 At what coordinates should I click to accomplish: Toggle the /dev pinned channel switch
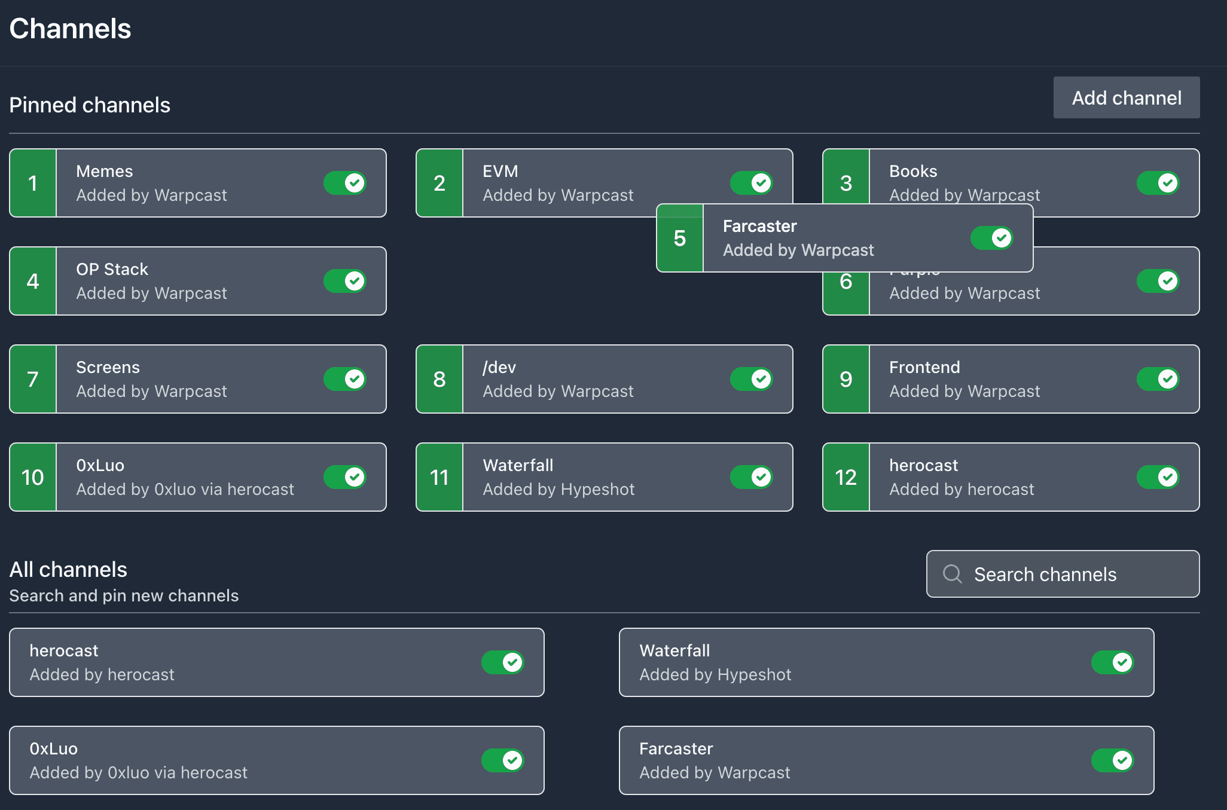[752, 379]
